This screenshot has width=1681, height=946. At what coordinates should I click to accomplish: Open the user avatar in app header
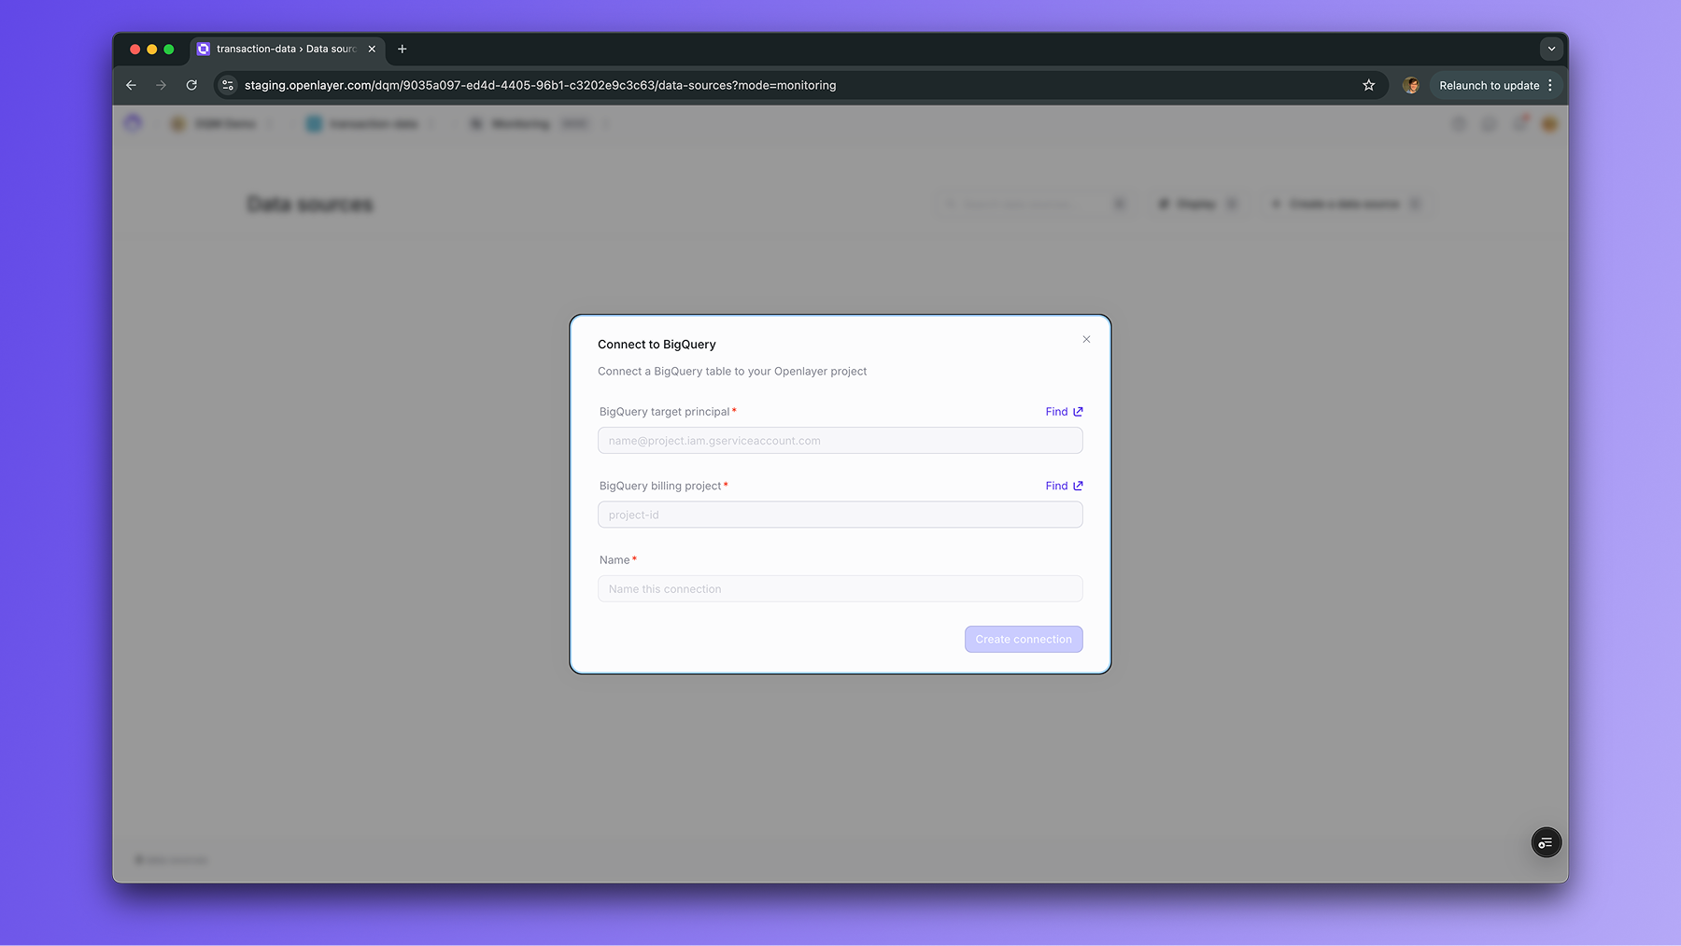point(1549,123)
